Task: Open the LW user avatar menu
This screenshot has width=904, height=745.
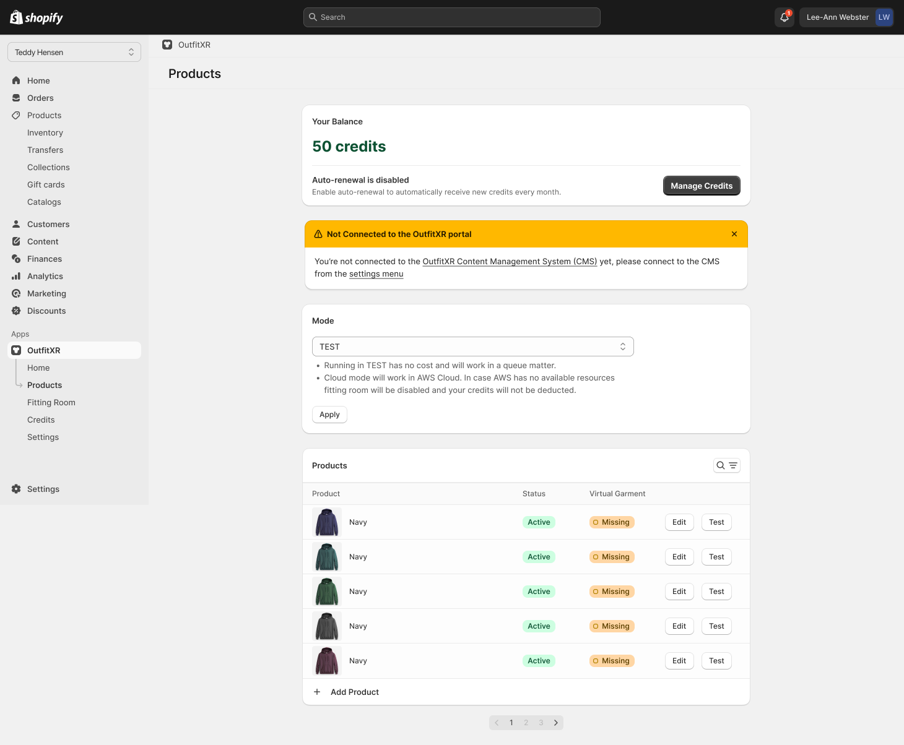Action: (884, 17)
